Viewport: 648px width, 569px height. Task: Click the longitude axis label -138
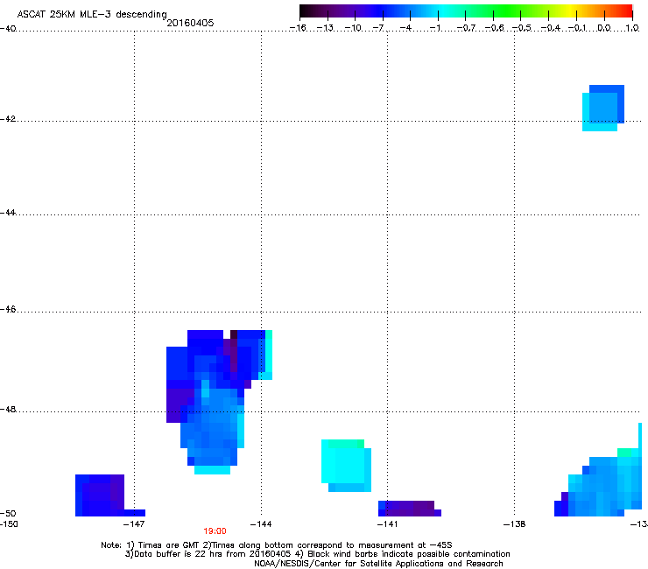click(515, 524)
